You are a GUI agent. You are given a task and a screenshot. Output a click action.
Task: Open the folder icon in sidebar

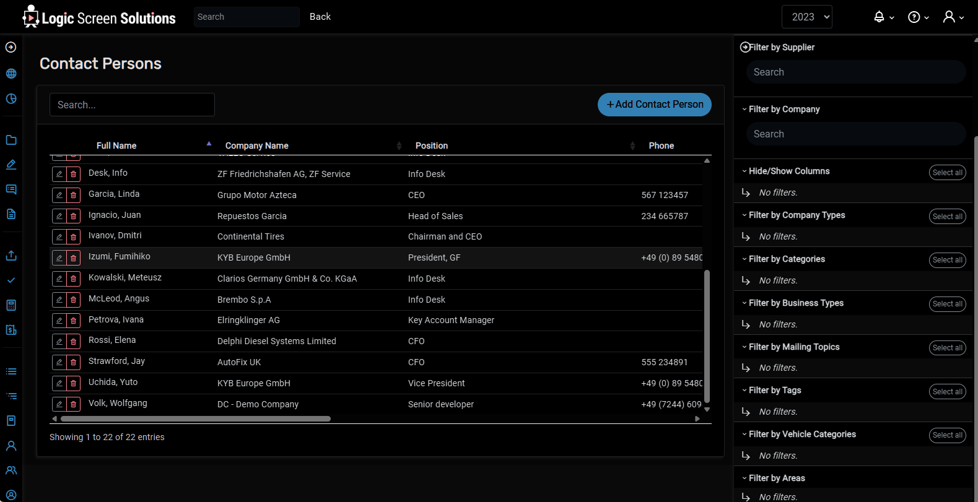pyautogui.click(x=11, y=140)
